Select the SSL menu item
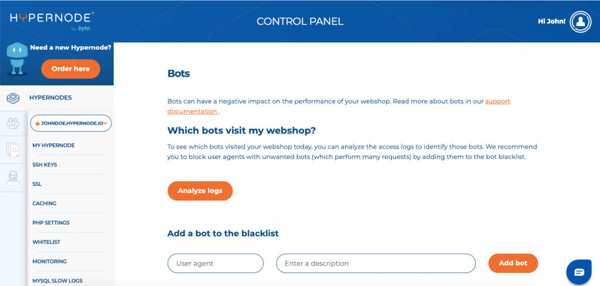Image resolution: width=600 pixels, height=286 pixels. 37,184
